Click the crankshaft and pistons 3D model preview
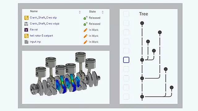The height and width of the screenshot is (111, 198). coord(65,74)
